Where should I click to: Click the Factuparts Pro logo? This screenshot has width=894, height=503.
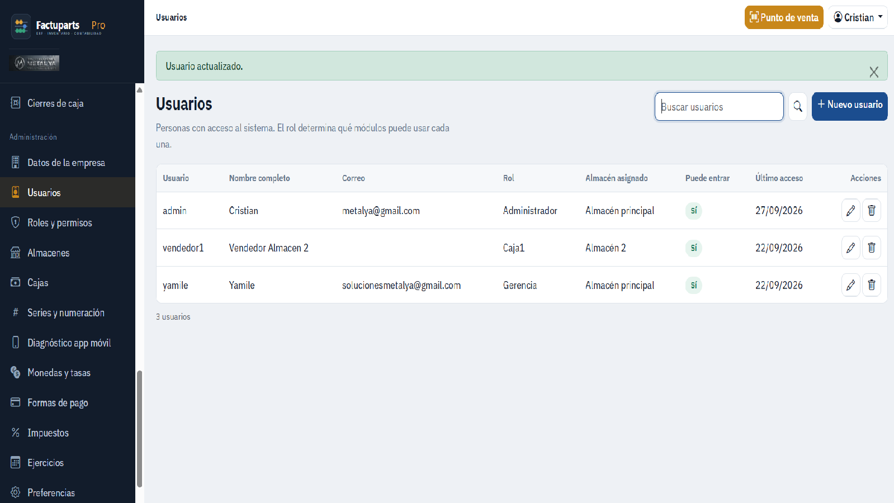tap(58, 26)
